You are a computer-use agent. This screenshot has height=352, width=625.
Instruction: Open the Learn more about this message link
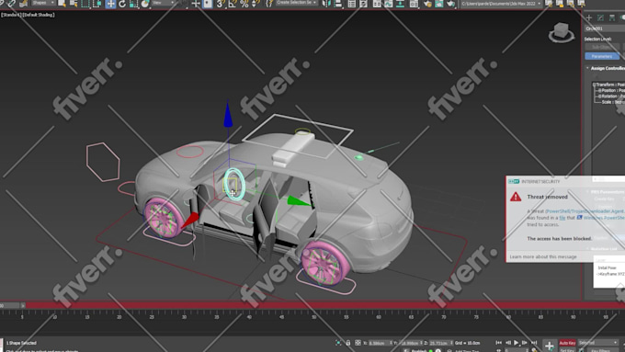(543, 256)
